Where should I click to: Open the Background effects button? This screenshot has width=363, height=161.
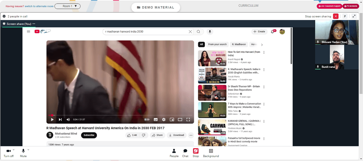tap(211, 153)
